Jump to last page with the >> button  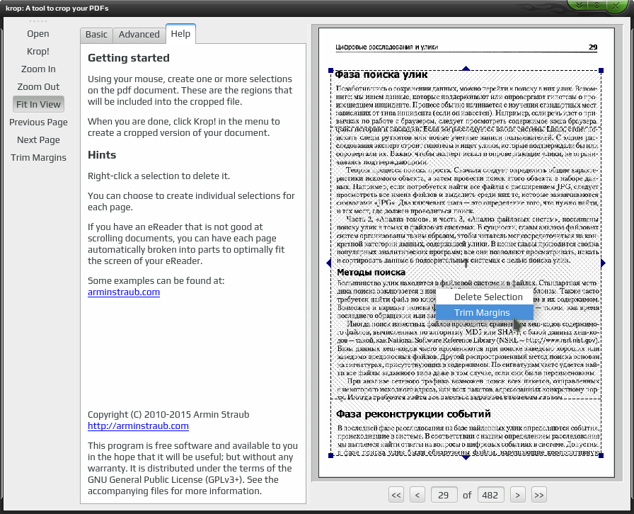point(539,495)
